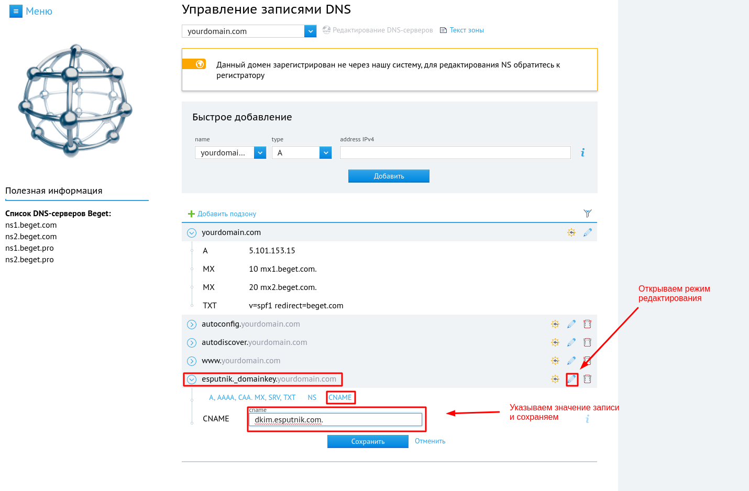Collapse the esputnik._domainkey record section

point(192,380)
